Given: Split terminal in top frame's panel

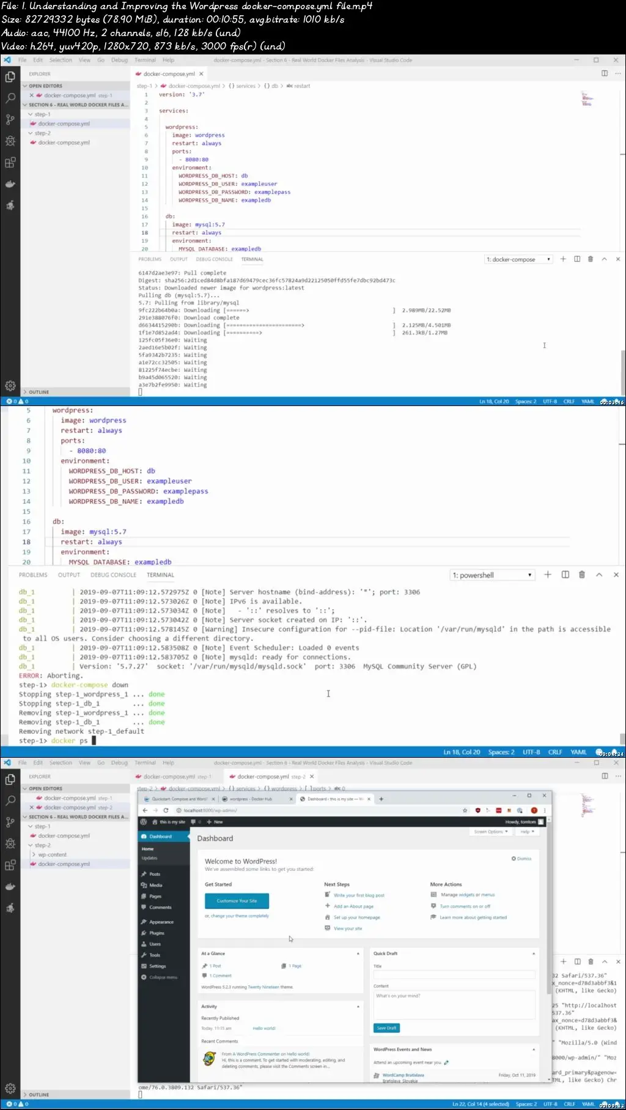Looking at the screenshot, I should [x=577, y=259].
